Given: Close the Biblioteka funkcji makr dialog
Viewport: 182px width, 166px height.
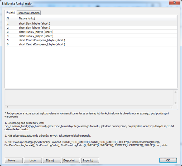Looking at the screenshot, I should 174,2.
